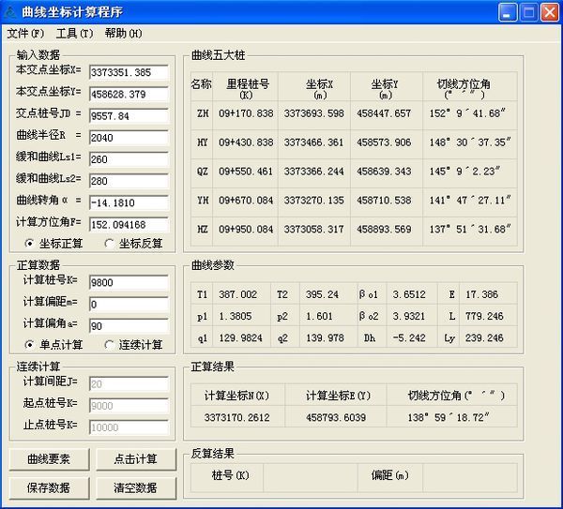
Task: Click result azimuth 138° 59′ 18.72″
Action: tap(452, 417)
